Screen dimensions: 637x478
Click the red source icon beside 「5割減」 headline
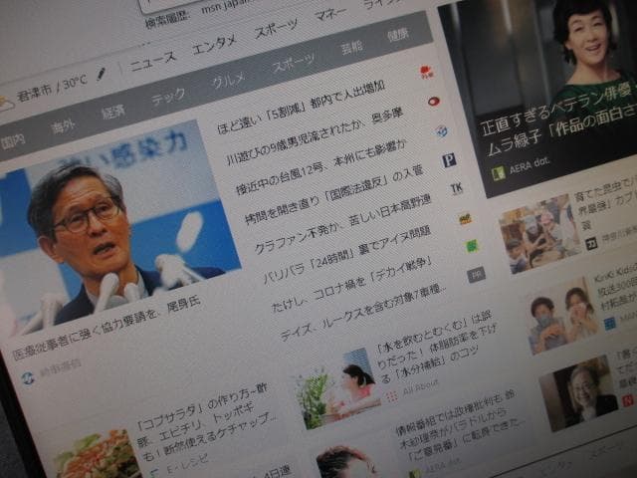click(426, 72)
